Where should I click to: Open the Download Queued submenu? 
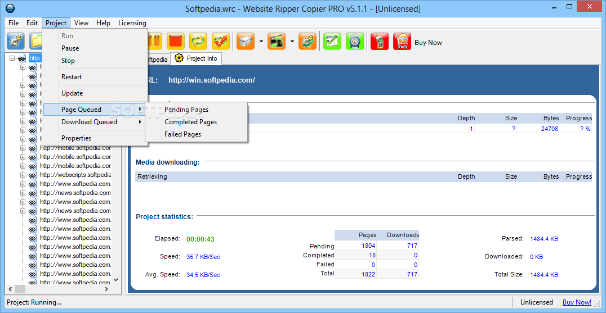pyautogui.click(x=95, y=122)
